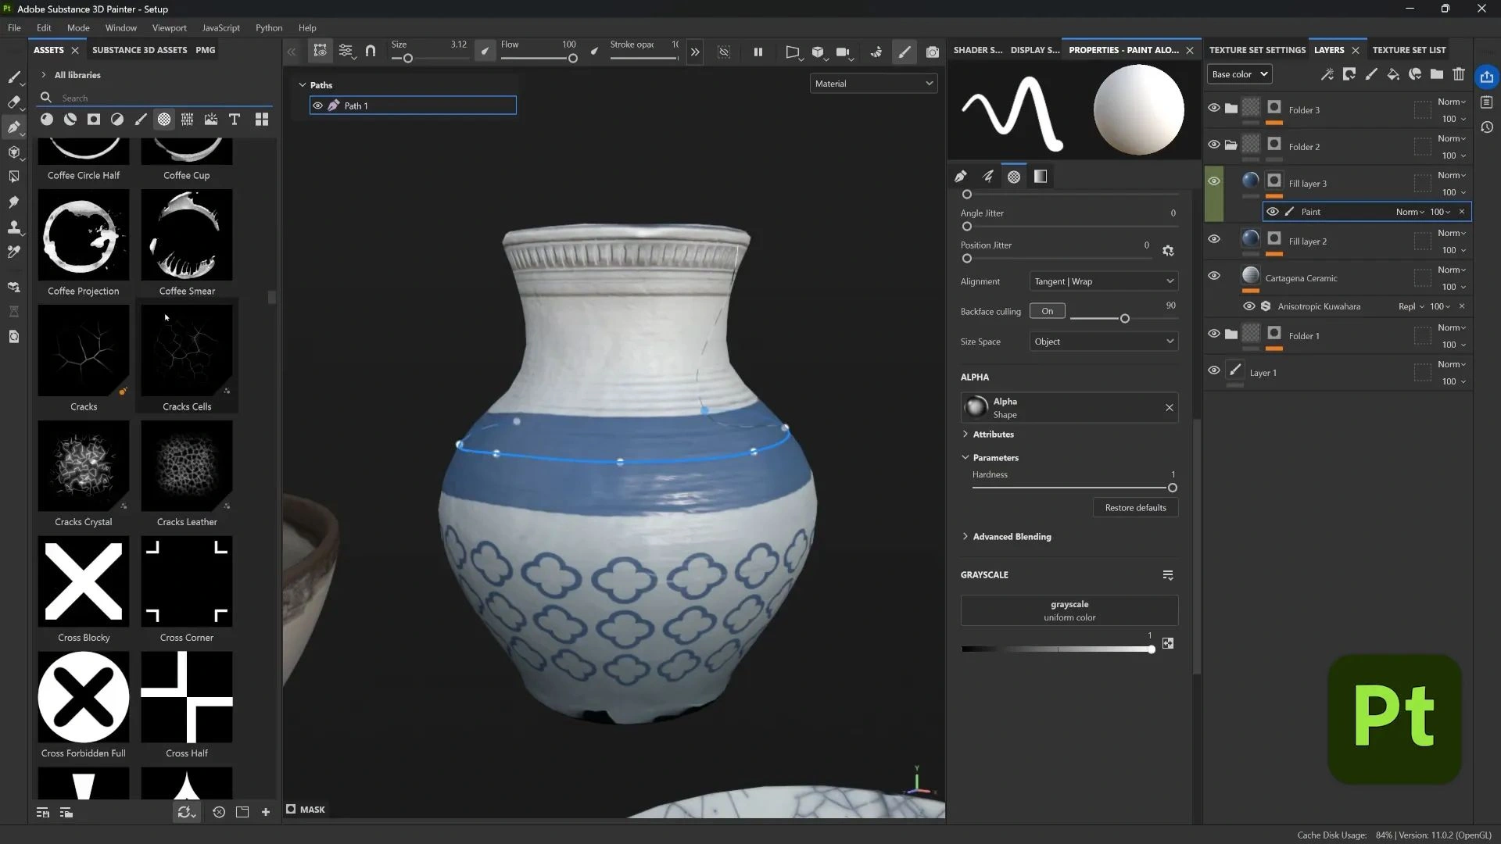The image size is (1501, 844).
Task: Hide Folder 3 layer visibility
Action: [1213, 108]
